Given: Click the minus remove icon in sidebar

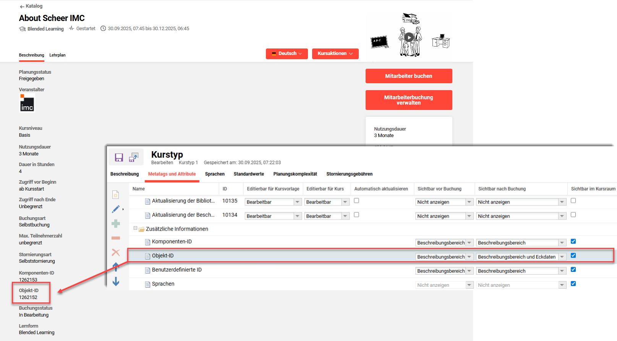Looking at the screenshot, I should (x=116, y=238).
